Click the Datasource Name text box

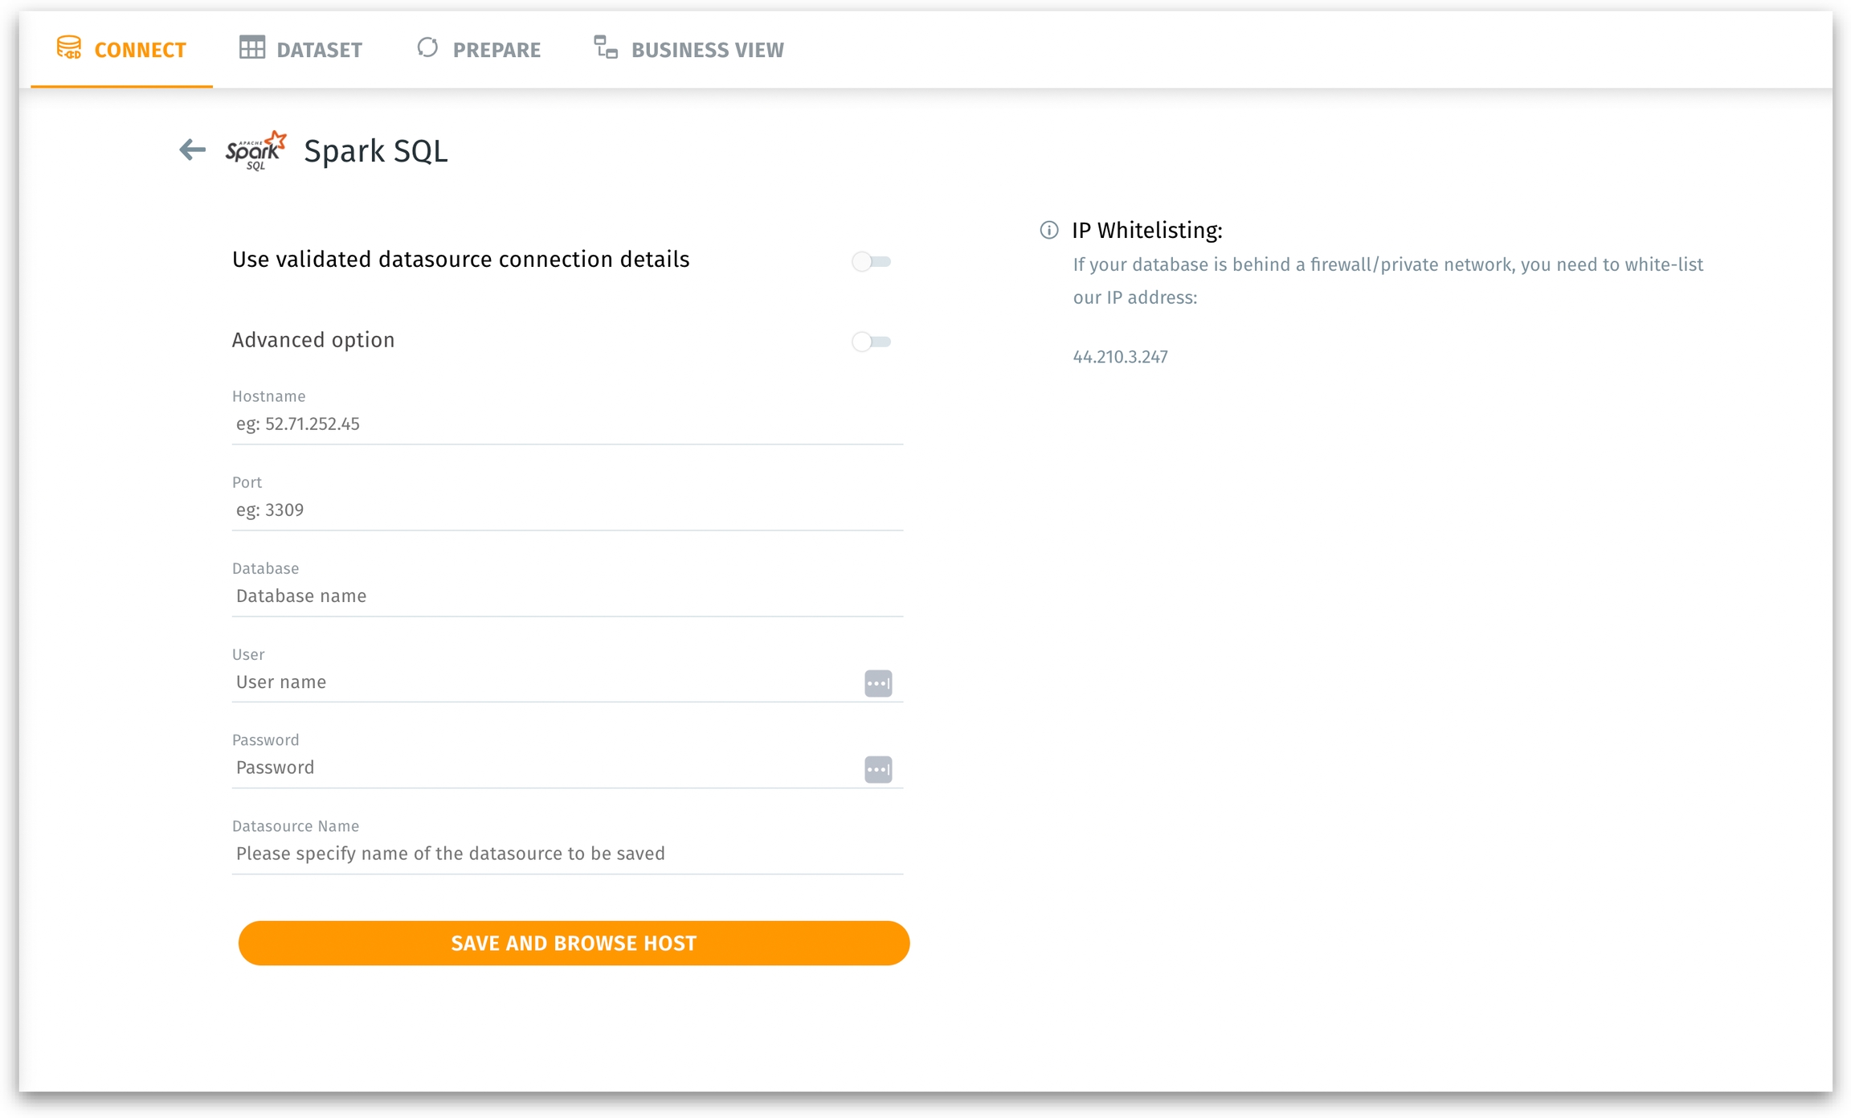point(566,854)
